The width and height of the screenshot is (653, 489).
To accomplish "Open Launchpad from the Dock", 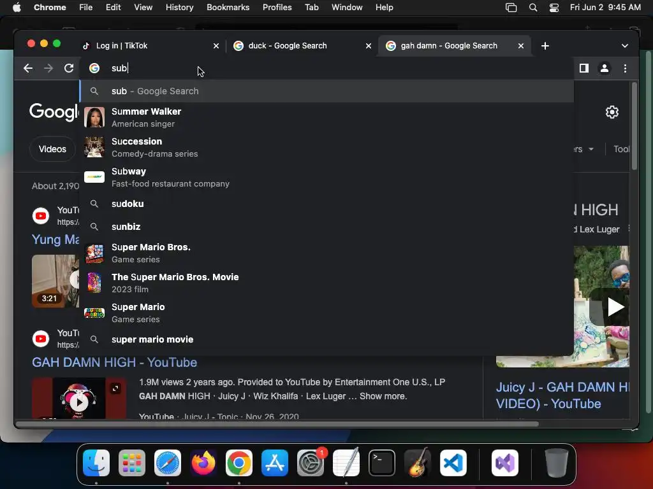I will click(x=132, y=463).
